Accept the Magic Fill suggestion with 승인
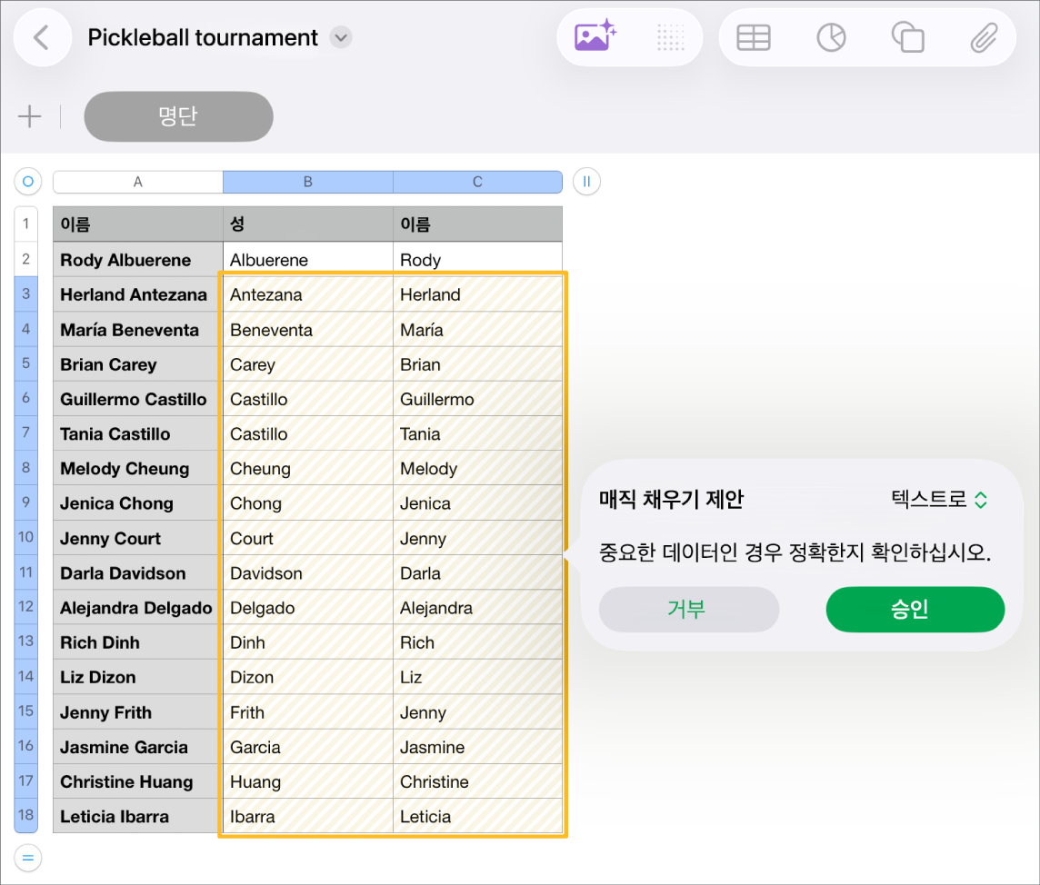This screenshot has width=1040, height=885. (x=915, y=609)
